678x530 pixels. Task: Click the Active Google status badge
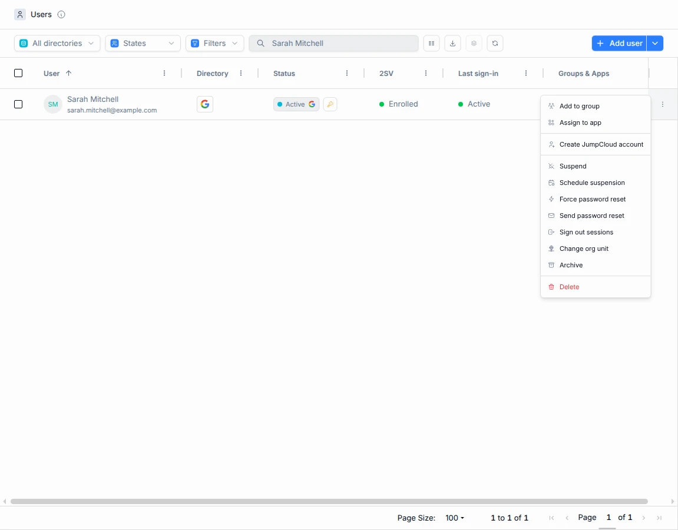click(x=296, y=104)
